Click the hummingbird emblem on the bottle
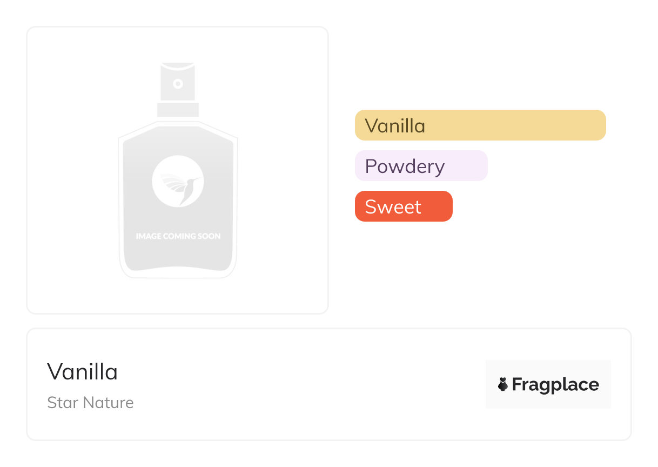 click(x=178, y=181)
